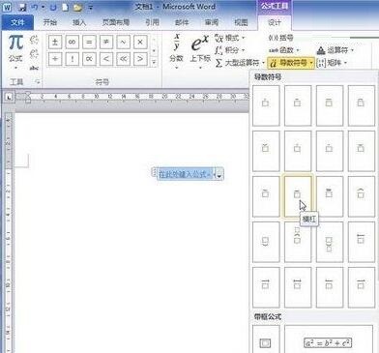Open the 分数 fraction gallery
Screen dimensions: 379x353
(x=177, y=51)
